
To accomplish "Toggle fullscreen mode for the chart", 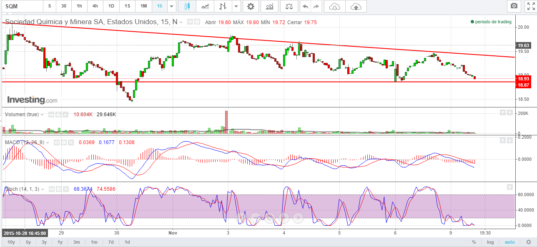I will point(530,6).
